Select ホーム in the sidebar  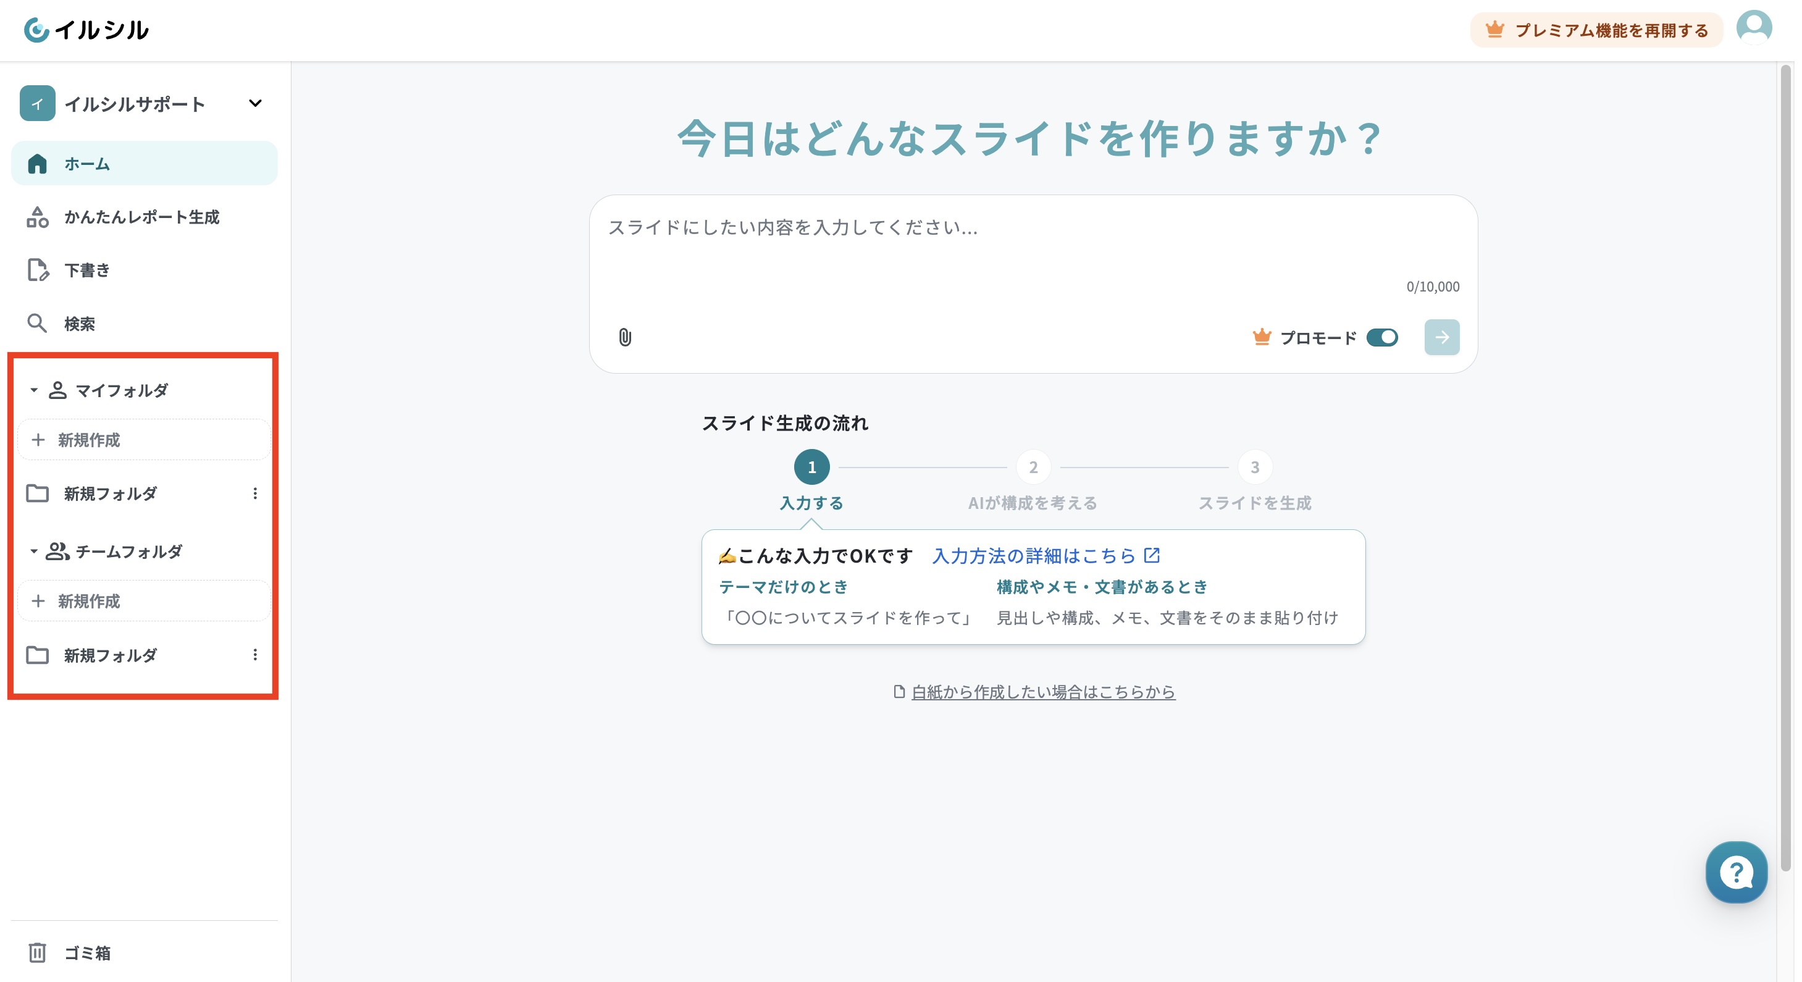click(144, 164)
